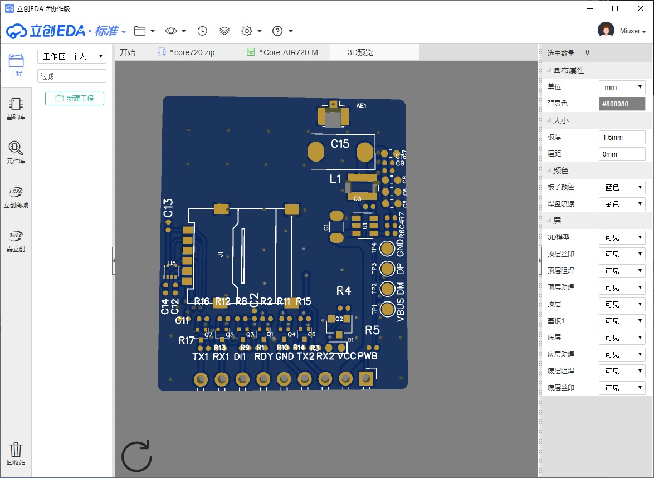Click the 背景色 #808080 color swatch

(622, 104)
